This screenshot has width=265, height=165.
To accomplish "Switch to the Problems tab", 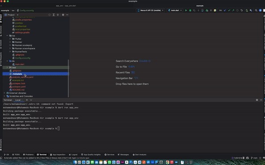I will pyautogui.click(x=28, y=155).
